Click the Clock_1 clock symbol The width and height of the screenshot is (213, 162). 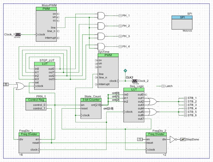[18, 34]
